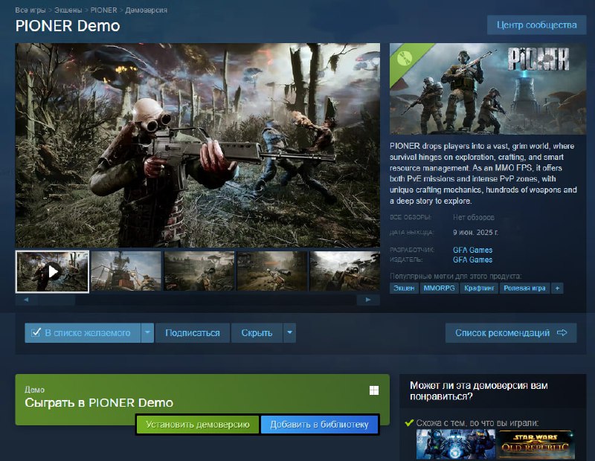Open dropdown arrow beside wishlist button

(147, 332)
